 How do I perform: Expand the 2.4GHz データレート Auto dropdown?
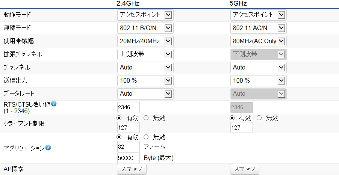pyautogui.click(x=145, y=94)
